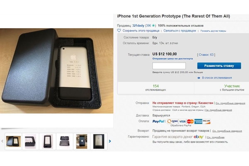Click the QIWI payment icon
The height and width of the screenshot is (166, 249).
coord(173,122)
